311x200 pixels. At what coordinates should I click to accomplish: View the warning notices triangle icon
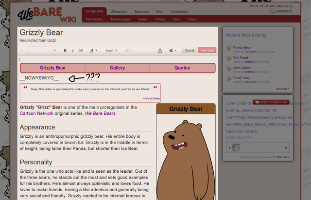pyautogui.click(x=160, y=51)
